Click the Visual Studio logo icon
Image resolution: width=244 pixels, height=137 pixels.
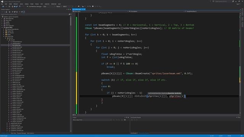point(2,2)
